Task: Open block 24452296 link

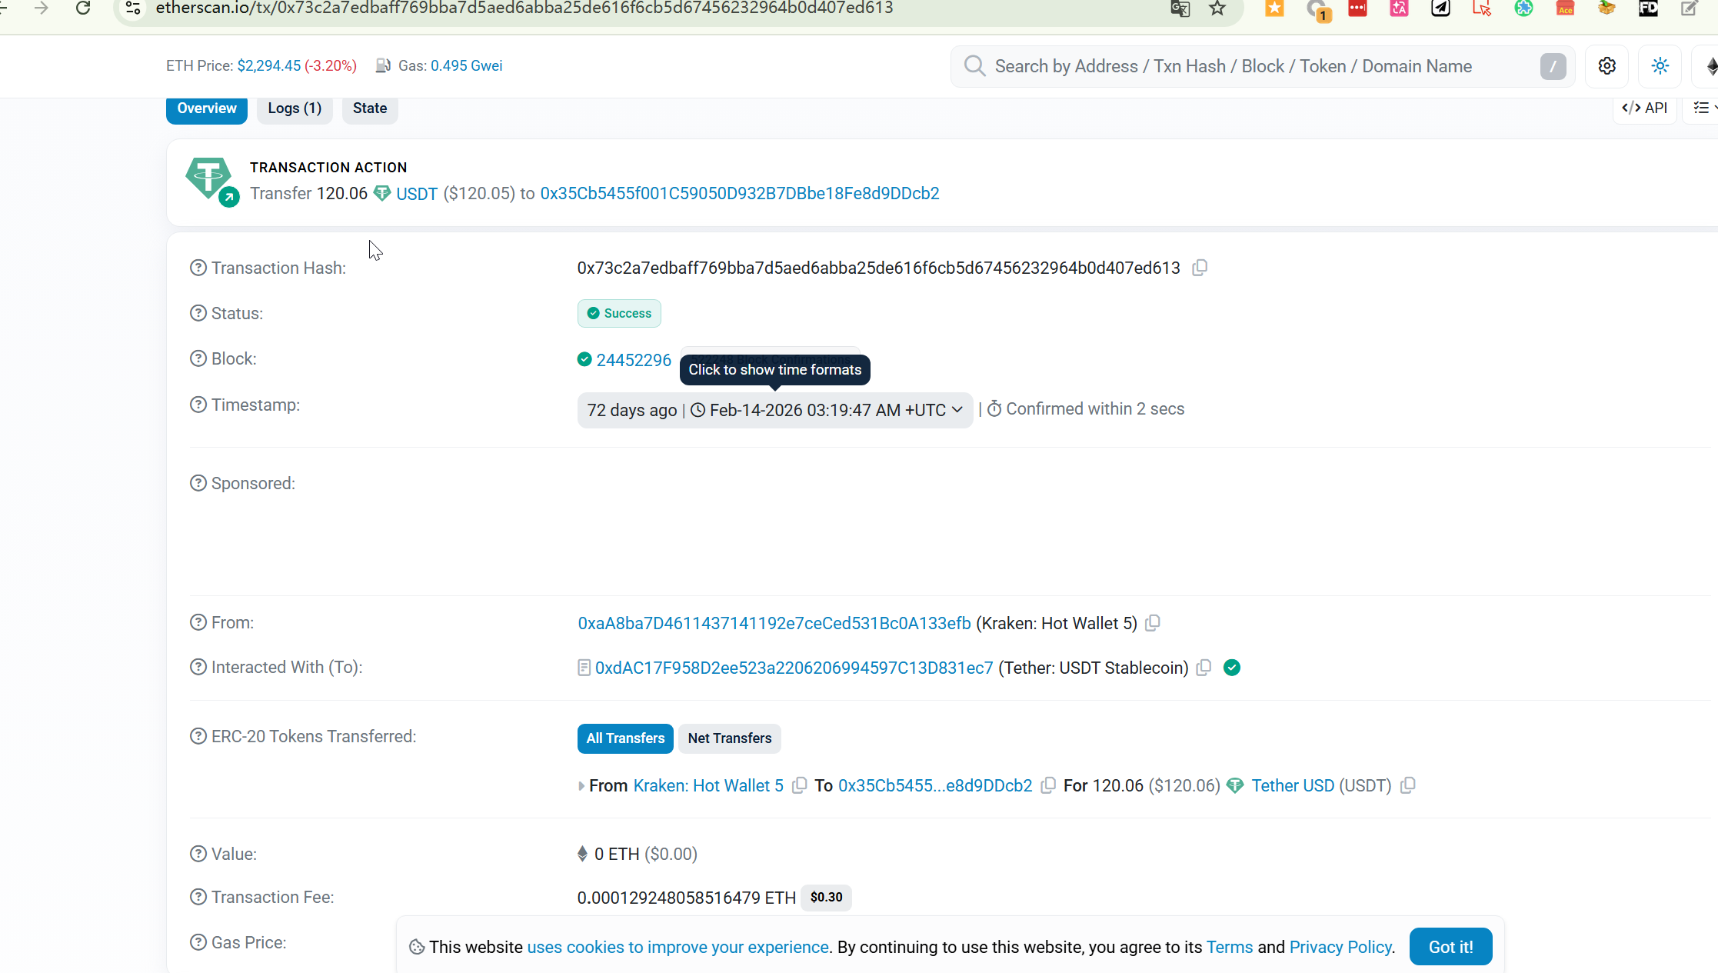Action: pos(634,360)
